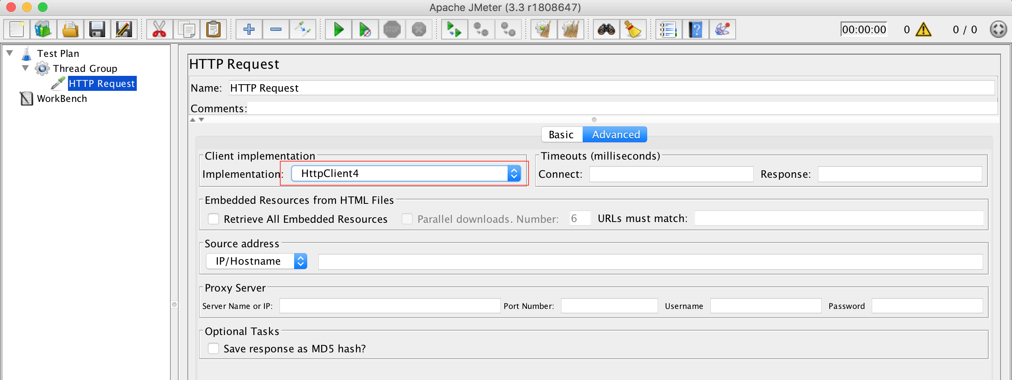Open Function Helper dialog icon
The width and height of the screenshot is (1012, 380).
[668, 29]
